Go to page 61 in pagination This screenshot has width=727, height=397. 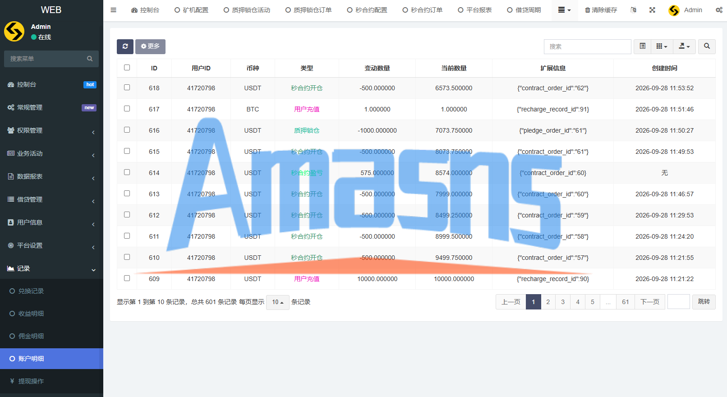click(x=625, y=302)
